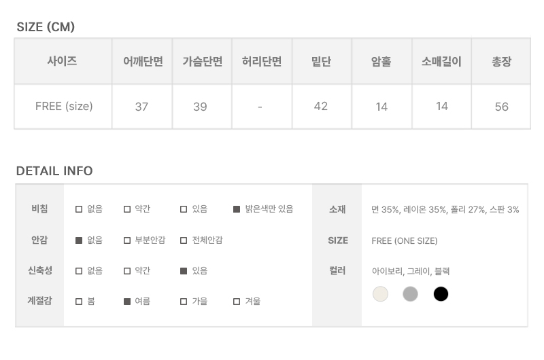The width and height of the screenshot is (544, 360).
Task: Toggle 여름 season checkbox
Action: 127,302
